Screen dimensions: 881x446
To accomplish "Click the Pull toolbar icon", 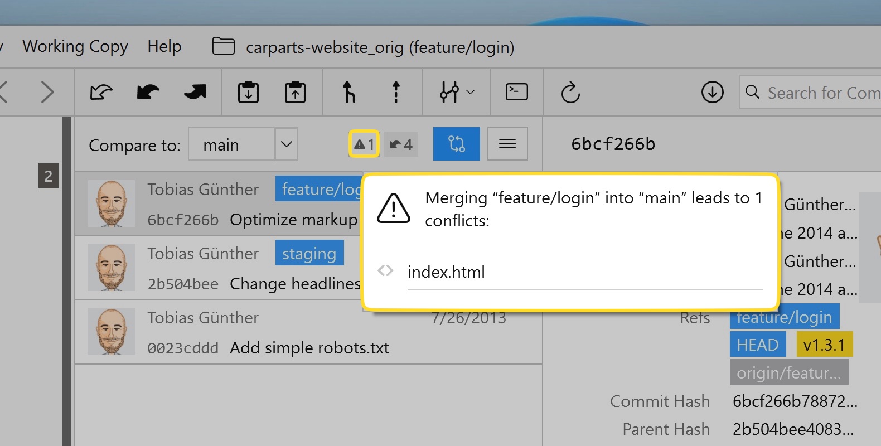I will pos(148,92).
